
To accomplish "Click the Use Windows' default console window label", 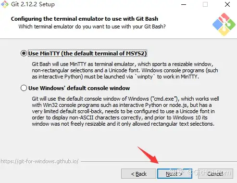I will click(x=79, y=88).
